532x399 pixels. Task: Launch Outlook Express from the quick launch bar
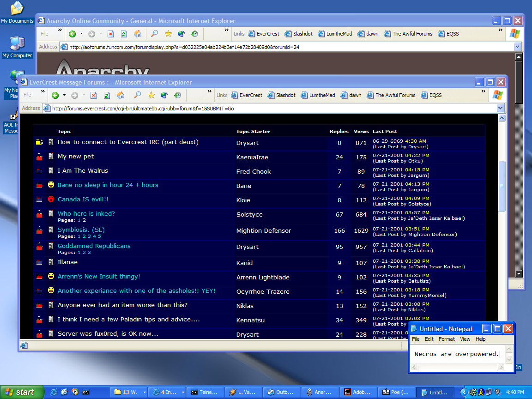(x=64, y=392)
